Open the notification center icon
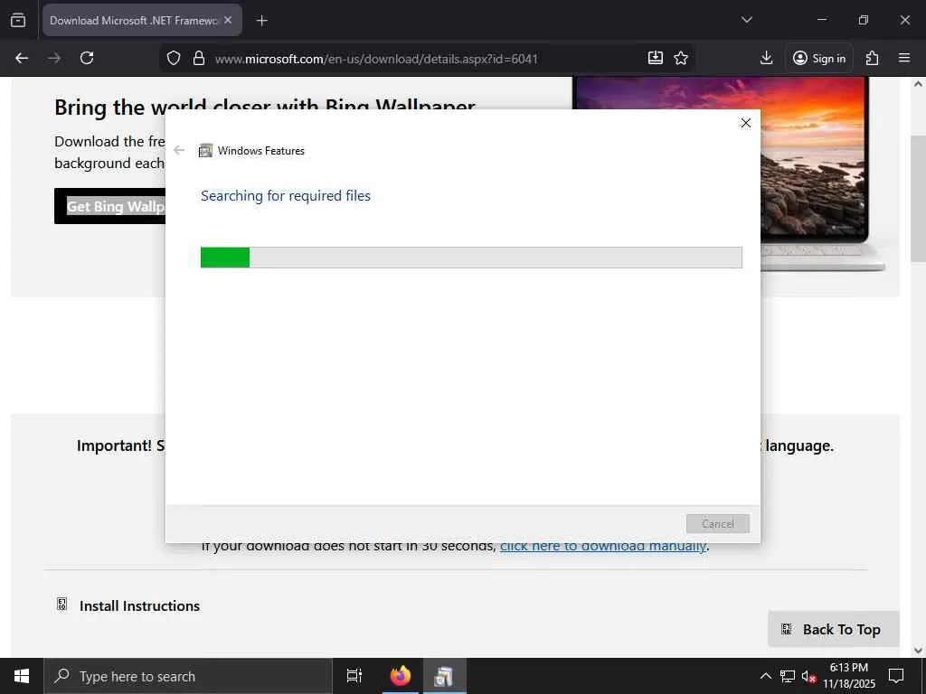The height and width of the screenshot is (694, 926). [896, 676]
